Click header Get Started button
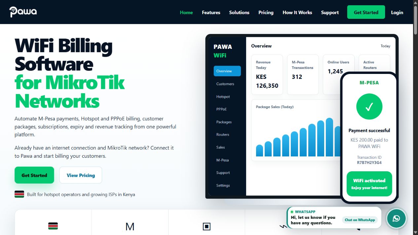 point(366,12)
